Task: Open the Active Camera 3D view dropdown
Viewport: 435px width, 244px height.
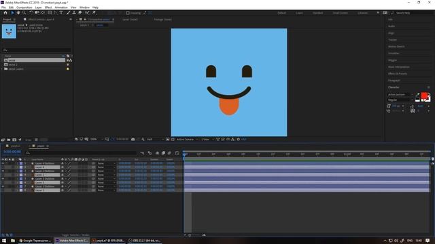Action: tap(187, 140)
